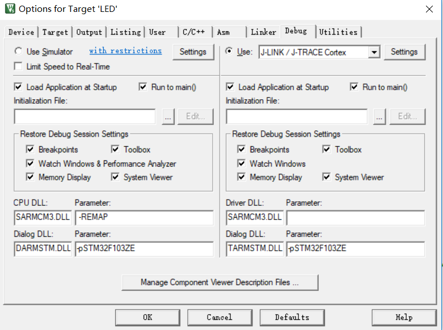The width and height of the screenshot is (443, 330).
Task: Select the Debug tab
Action: click(x=298, y=31)
